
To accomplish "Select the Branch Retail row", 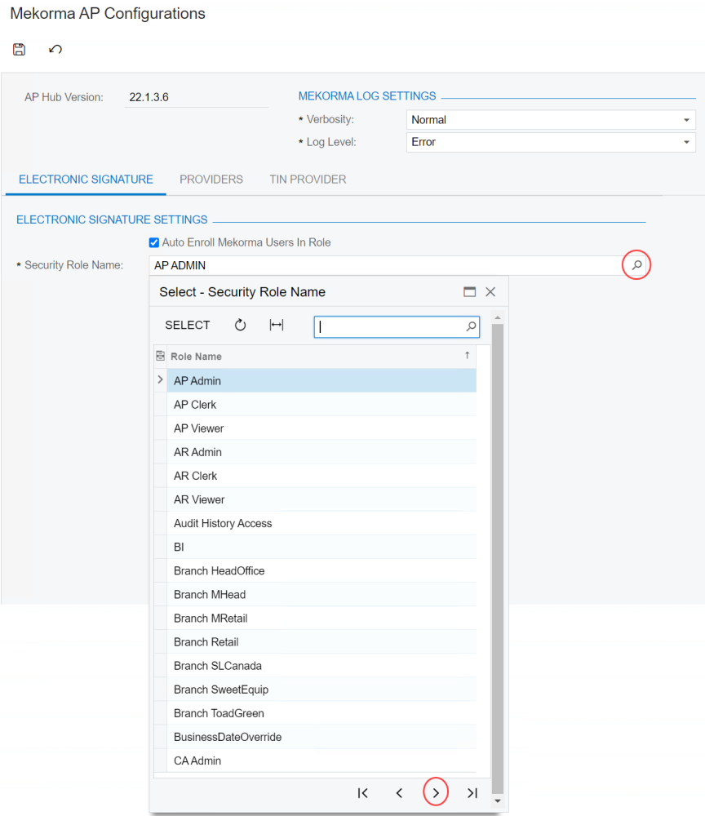I will point(321,642).
